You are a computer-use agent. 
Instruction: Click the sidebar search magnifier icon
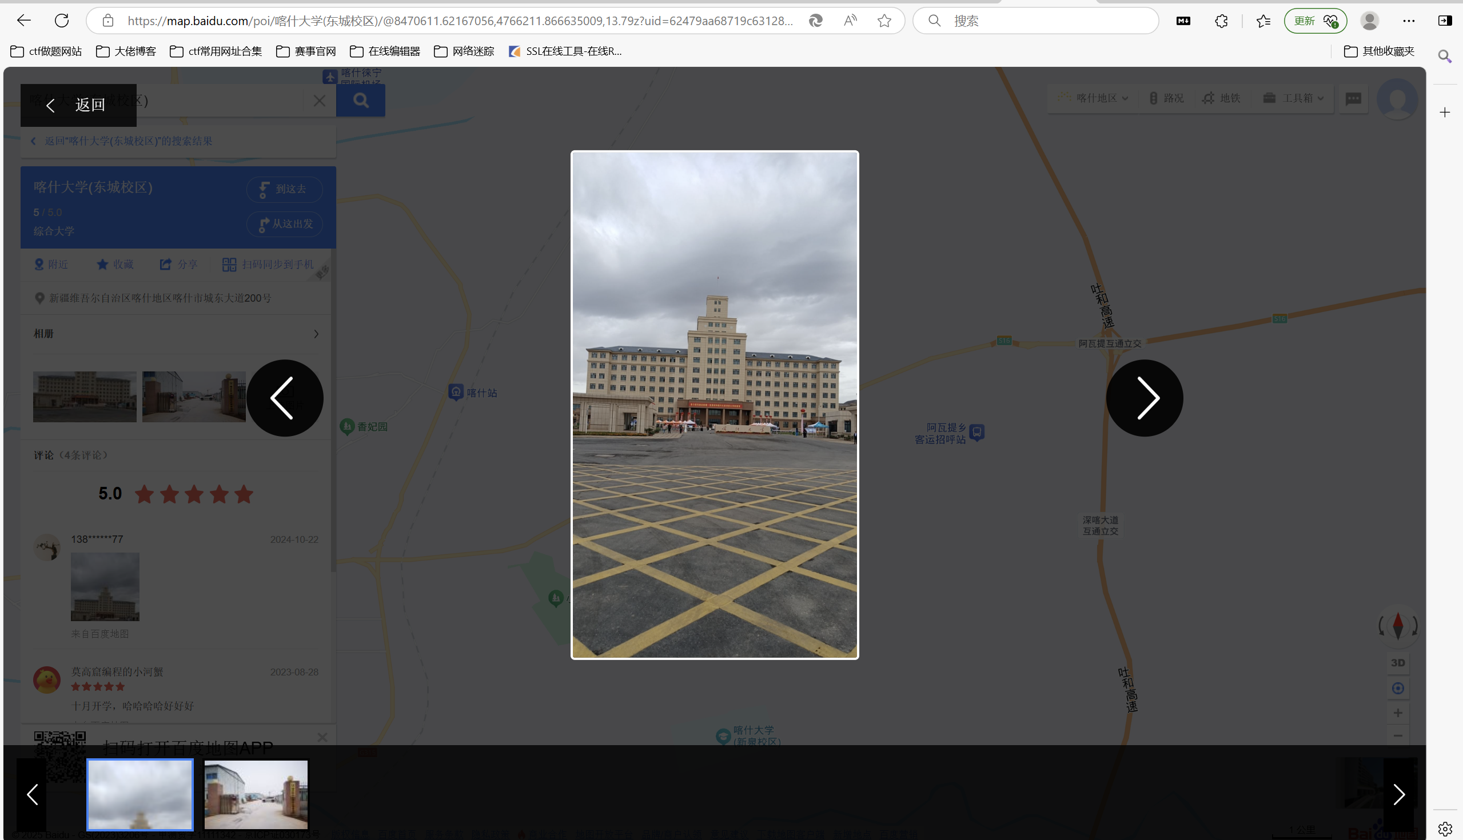coord(1445,56)
